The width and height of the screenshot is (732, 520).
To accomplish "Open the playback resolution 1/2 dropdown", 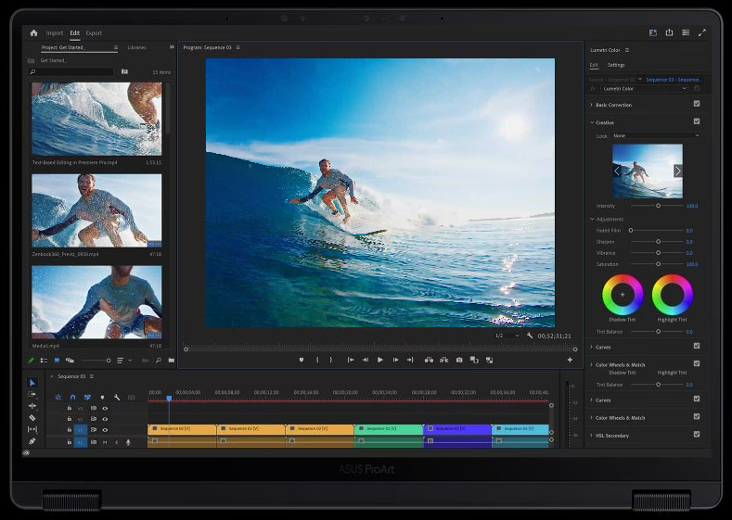I will (507, 336).
